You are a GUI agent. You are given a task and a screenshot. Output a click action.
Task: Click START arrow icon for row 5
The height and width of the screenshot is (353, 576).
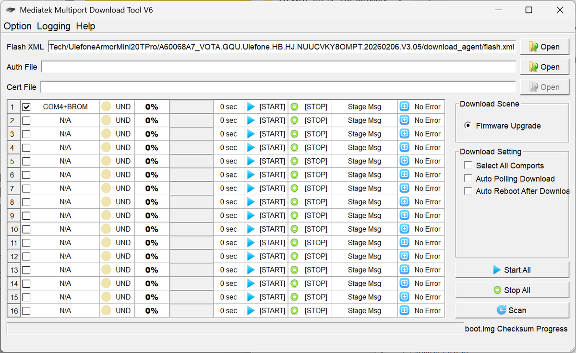pyautogui.click(x=251, y=161)
